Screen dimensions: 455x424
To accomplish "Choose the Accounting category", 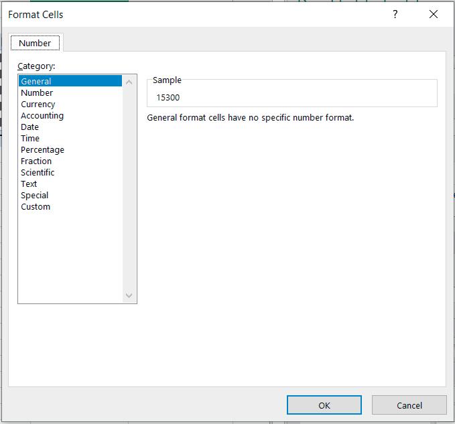I will tap(70, 115).
